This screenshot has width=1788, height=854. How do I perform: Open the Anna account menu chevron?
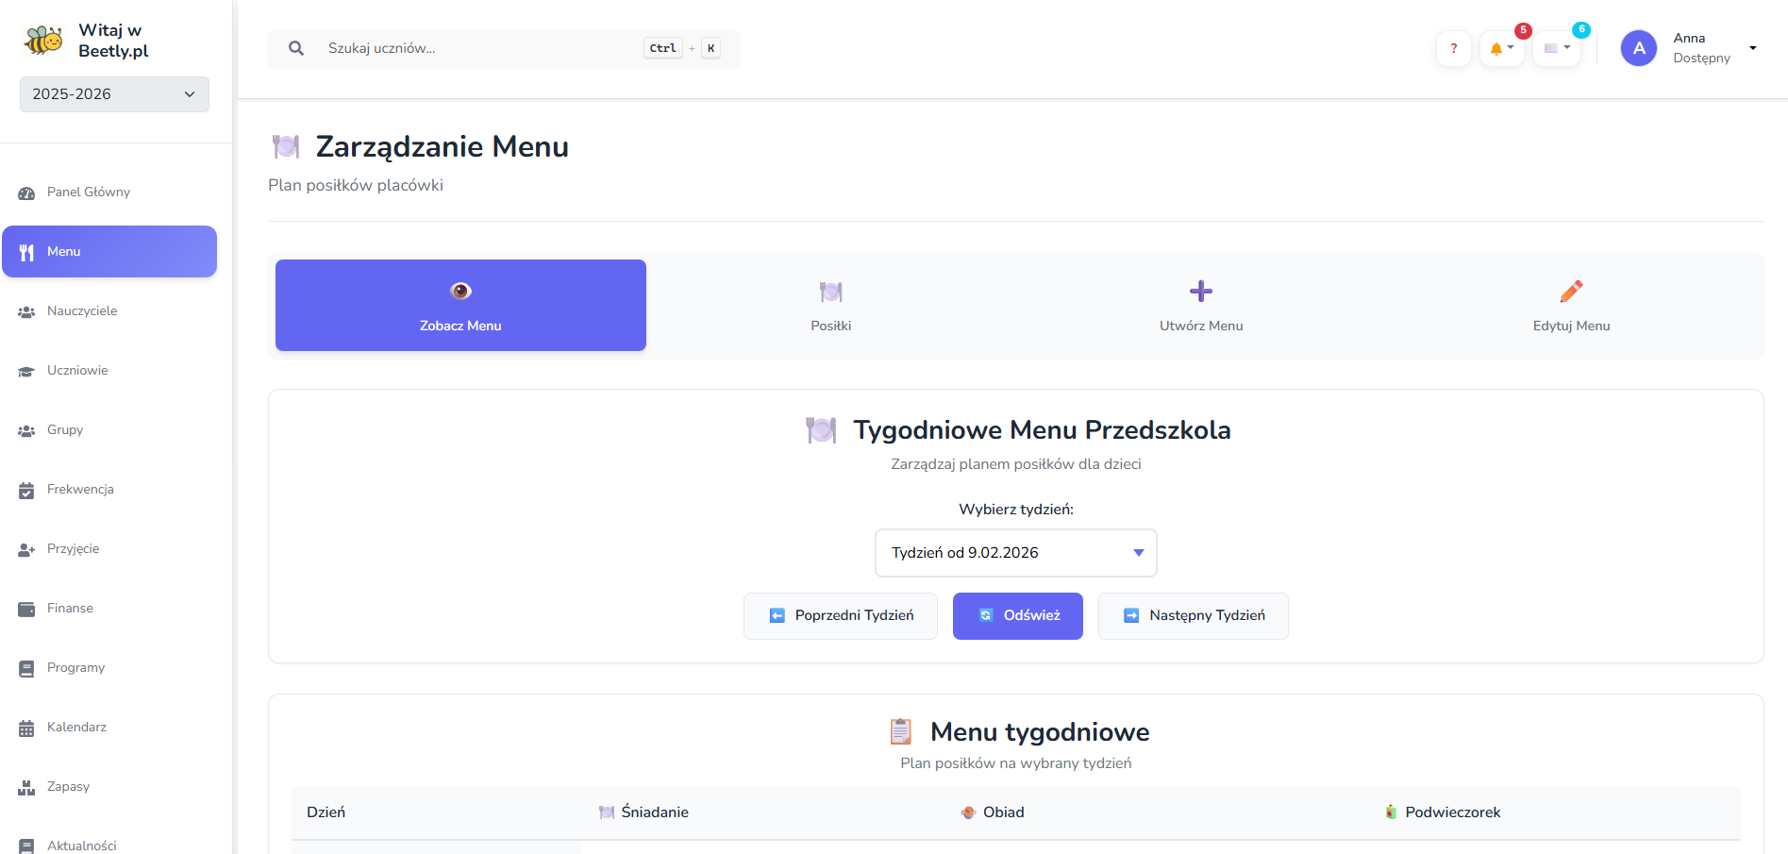1753,47
